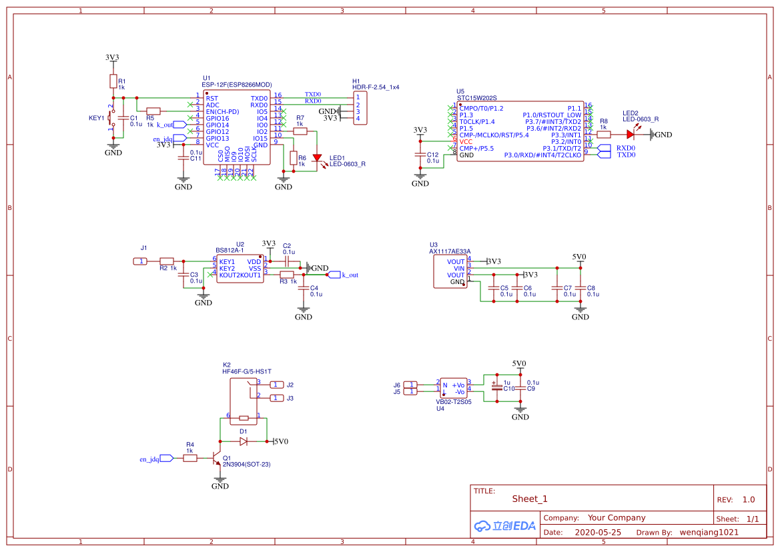780x552 pixels.
Task: Click the KEY1 push-button switch symbol
Action: coord(112,118)
